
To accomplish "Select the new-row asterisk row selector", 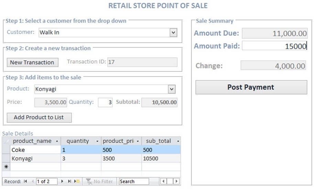I will [6, 167].
